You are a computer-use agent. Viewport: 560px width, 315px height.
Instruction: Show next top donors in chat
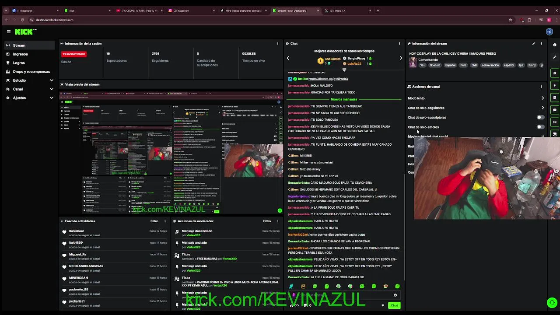click(401, 58)
